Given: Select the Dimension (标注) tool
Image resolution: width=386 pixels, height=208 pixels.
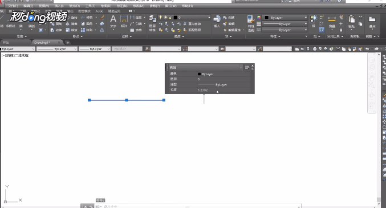Looking at the screenshot, I should (x=124, y=22).
